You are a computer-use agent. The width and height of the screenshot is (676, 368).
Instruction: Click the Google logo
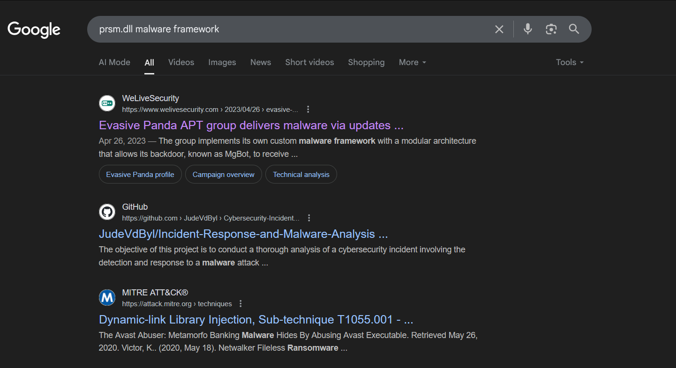click(x=34, y=29)
